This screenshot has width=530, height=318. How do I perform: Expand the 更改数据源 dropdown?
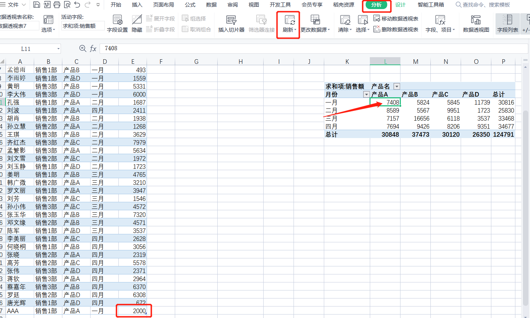pos(329,30)
